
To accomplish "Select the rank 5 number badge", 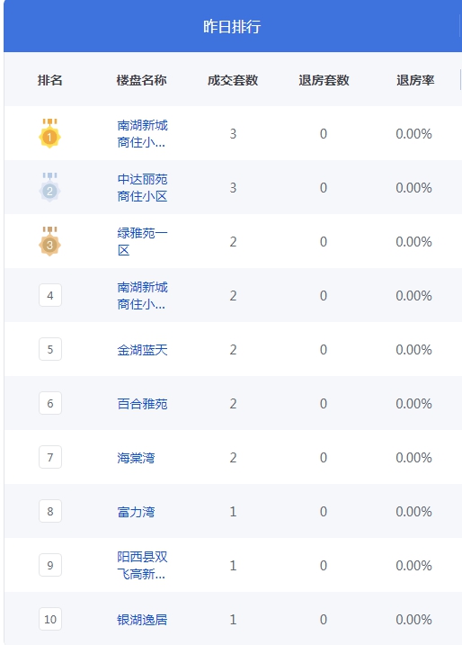I will tap(50, 349).
